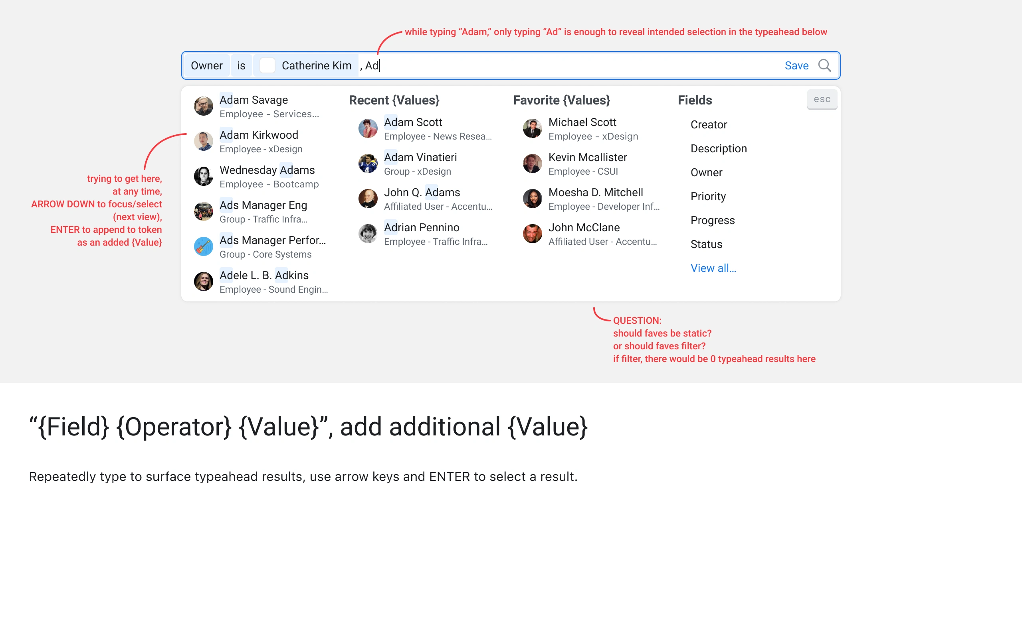Click Adam Savage's avatar photo
The height and width of the screenshot is (638, 1022).
coord(203,106)
